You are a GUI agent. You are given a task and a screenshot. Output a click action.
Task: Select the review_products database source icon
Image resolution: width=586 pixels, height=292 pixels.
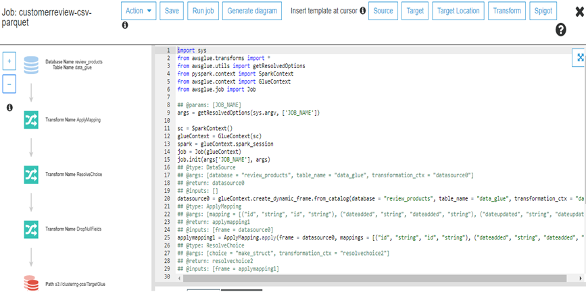point(31,65)
